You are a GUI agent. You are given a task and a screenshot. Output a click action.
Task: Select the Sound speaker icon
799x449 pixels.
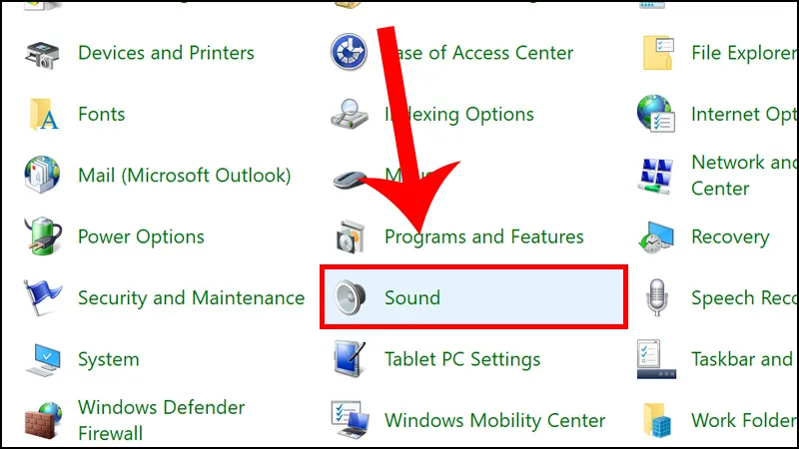[351, 297]
